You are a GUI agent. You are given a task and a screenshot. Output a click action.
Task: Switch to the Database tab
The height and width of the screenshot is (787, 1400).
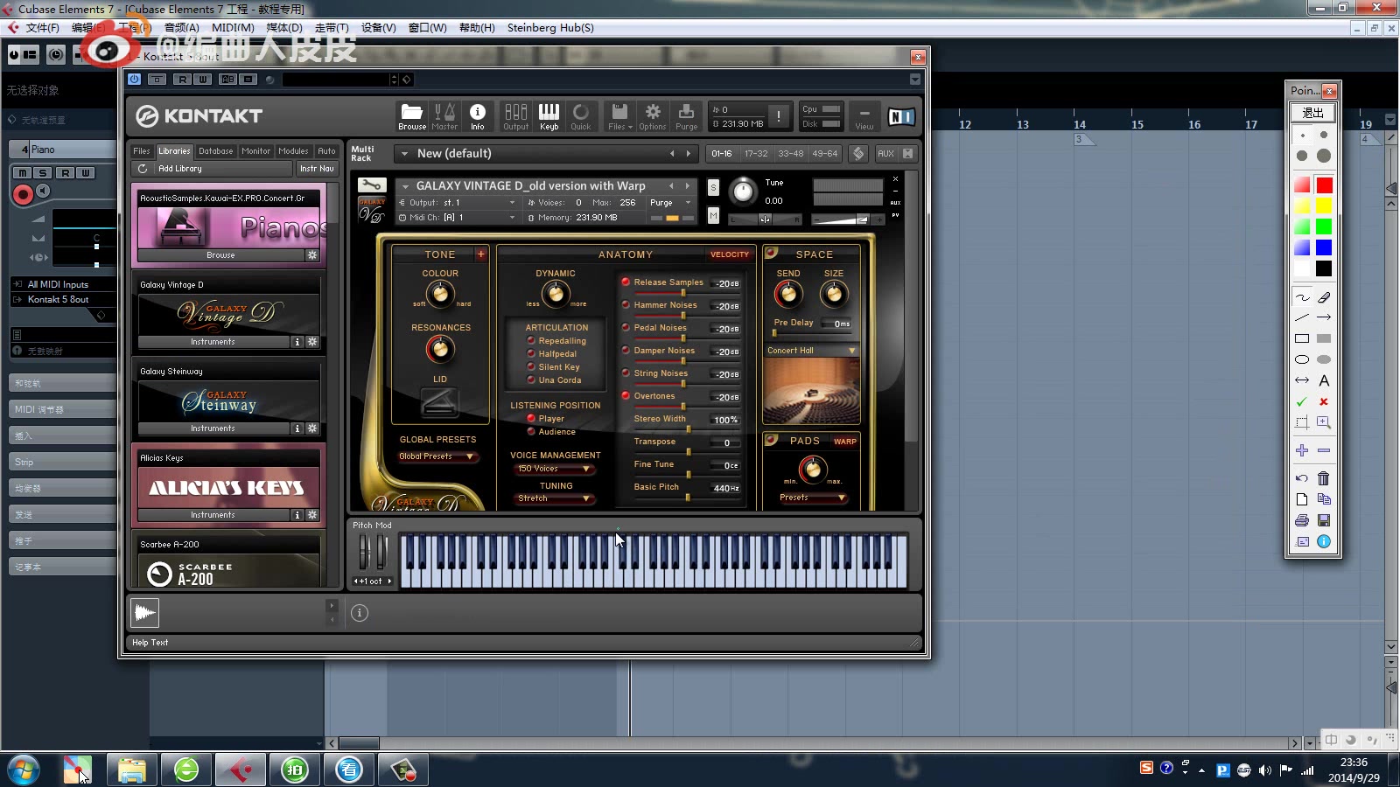click(x=216, y=151)
